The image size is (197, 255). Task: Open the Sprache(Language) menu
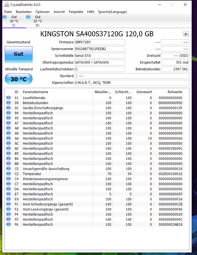pyautogui.click(x=112, y=12)
